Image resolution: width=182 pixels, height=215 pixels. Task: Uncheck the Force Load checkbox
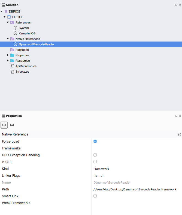(x=95, y=141)
